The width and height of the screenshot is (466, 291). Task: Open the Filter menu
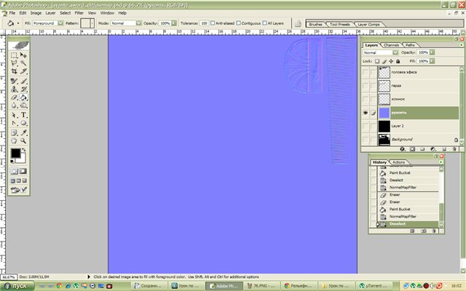79,13
